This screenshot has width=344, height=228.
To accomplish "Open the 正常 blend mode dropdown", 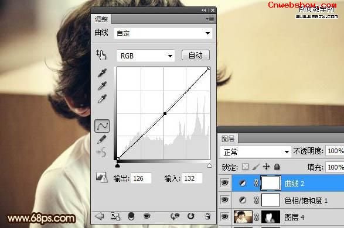I will [x=256, y=151].
